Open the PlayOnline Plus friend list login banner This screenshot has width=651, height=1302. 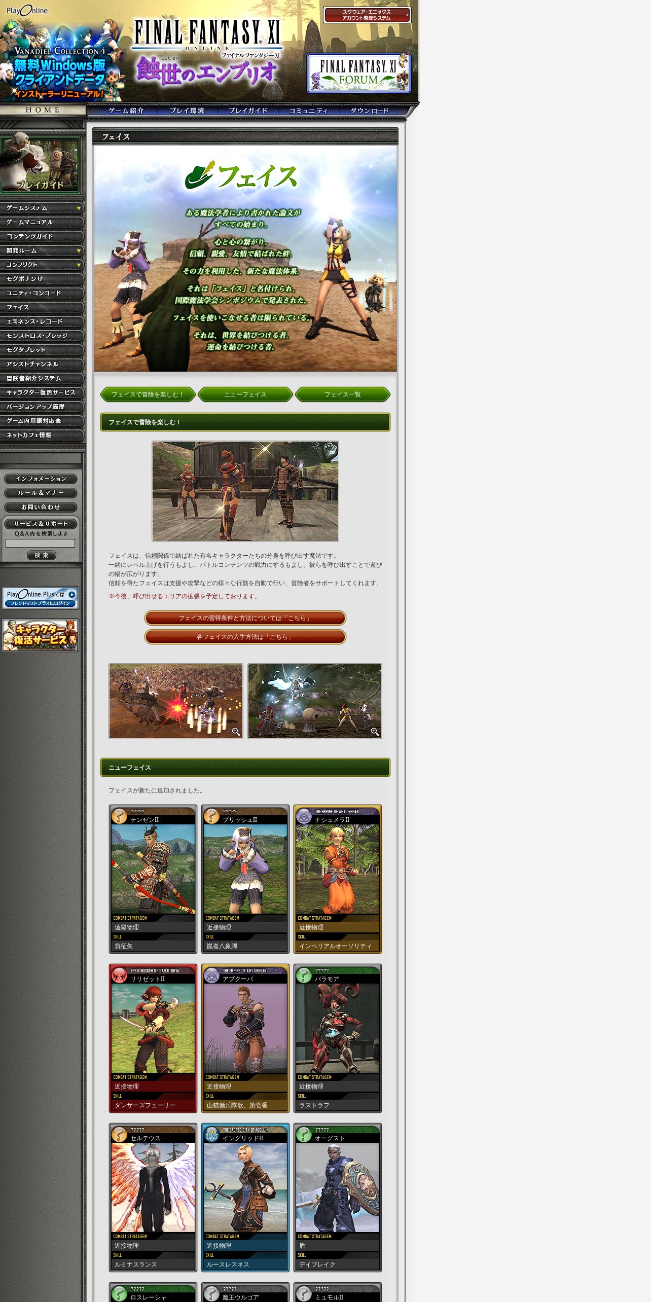tap(40, 598)
